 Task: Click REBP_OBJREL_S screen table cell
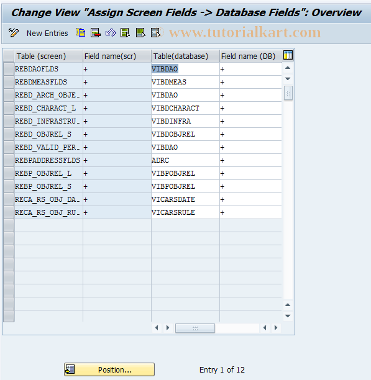point(48,187)
